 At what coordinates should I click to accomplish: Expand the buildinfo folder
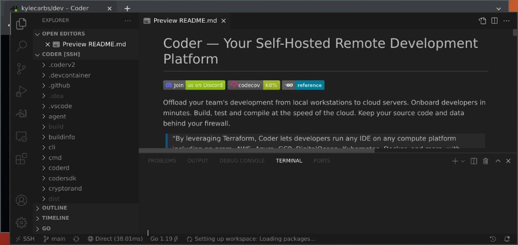86,137
